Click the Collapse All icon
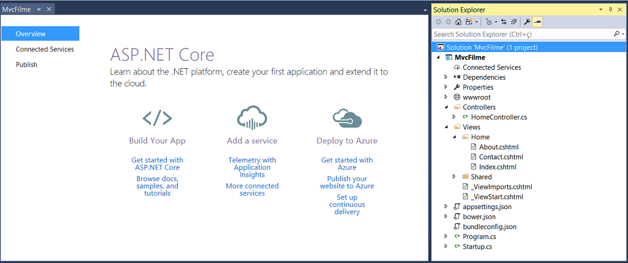 tap(514, 22)
